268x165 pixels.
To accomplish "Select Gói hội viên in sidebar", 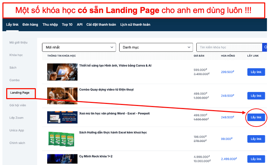I will tap(18, 105).
